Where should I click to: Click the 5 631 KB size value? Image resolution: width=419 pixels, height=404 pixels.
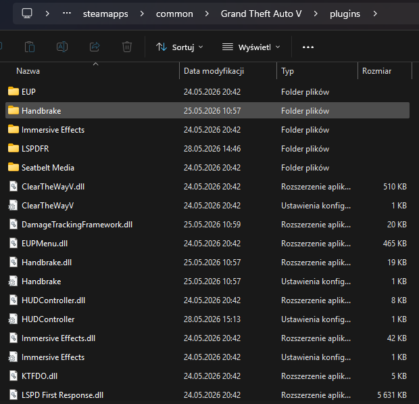tap(392, 395)
